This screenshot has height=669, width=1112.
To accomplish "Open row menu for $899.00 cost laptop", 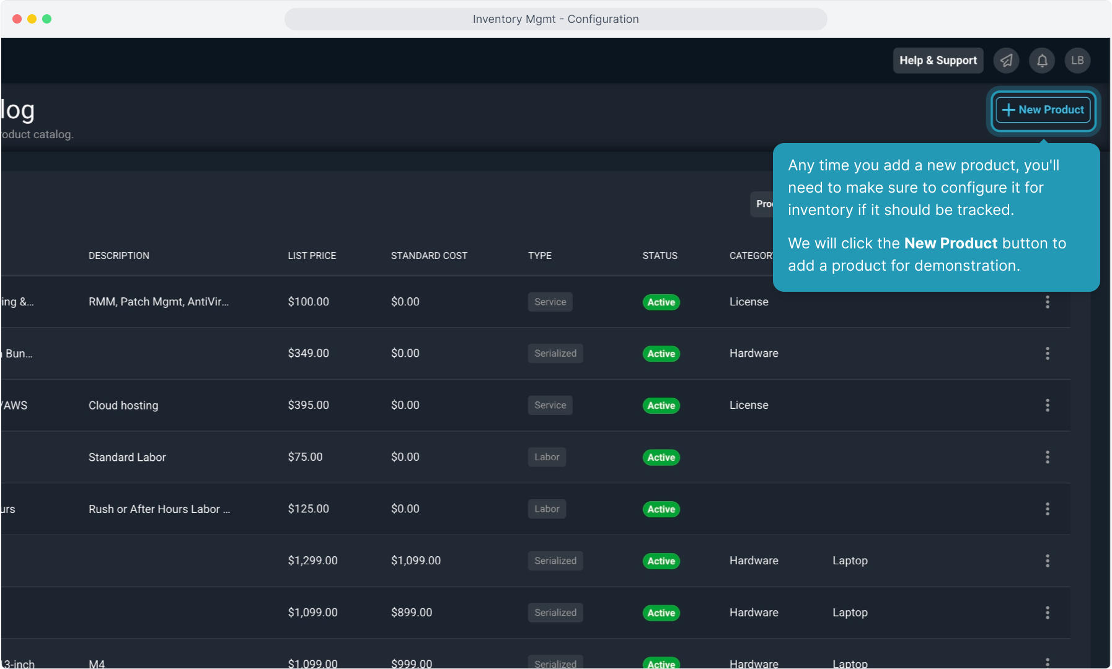I will pyautogui.click(x=1047, y=613).
